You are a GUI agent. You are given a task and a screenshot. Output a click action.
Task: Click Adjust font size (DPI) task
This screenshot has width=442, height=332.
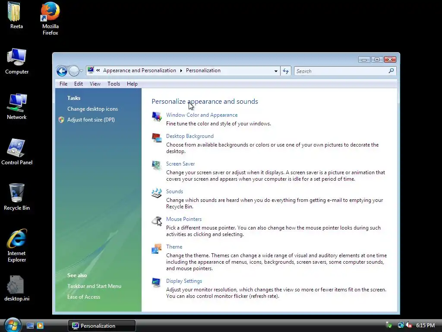[91, 120]
